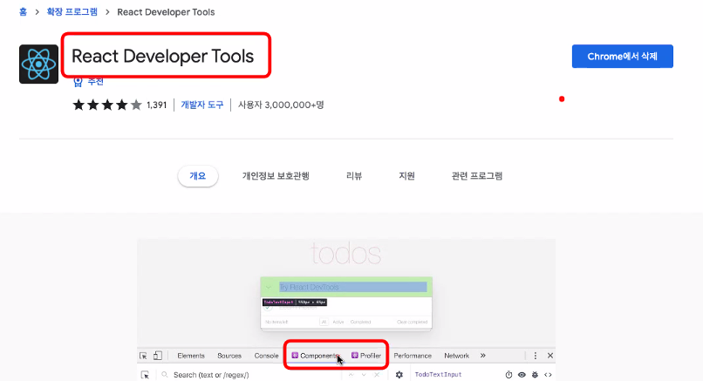This screenshot has width=703, height=381.
Task: Switch to the 관련 프로그램 tab
Action: pos(477,176)
